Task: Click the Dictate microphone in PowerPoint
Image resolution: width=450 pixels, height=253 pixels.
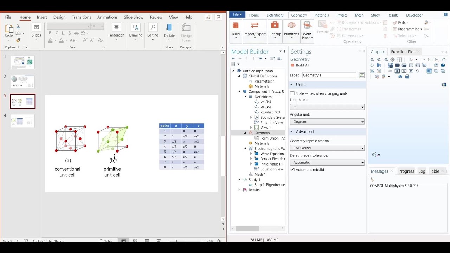Action: (x=169, y=31)
